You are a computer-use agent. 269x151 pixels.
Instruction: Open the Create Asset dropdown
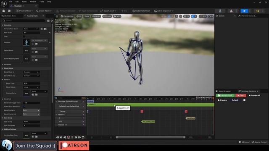click(x=44, y=11)
